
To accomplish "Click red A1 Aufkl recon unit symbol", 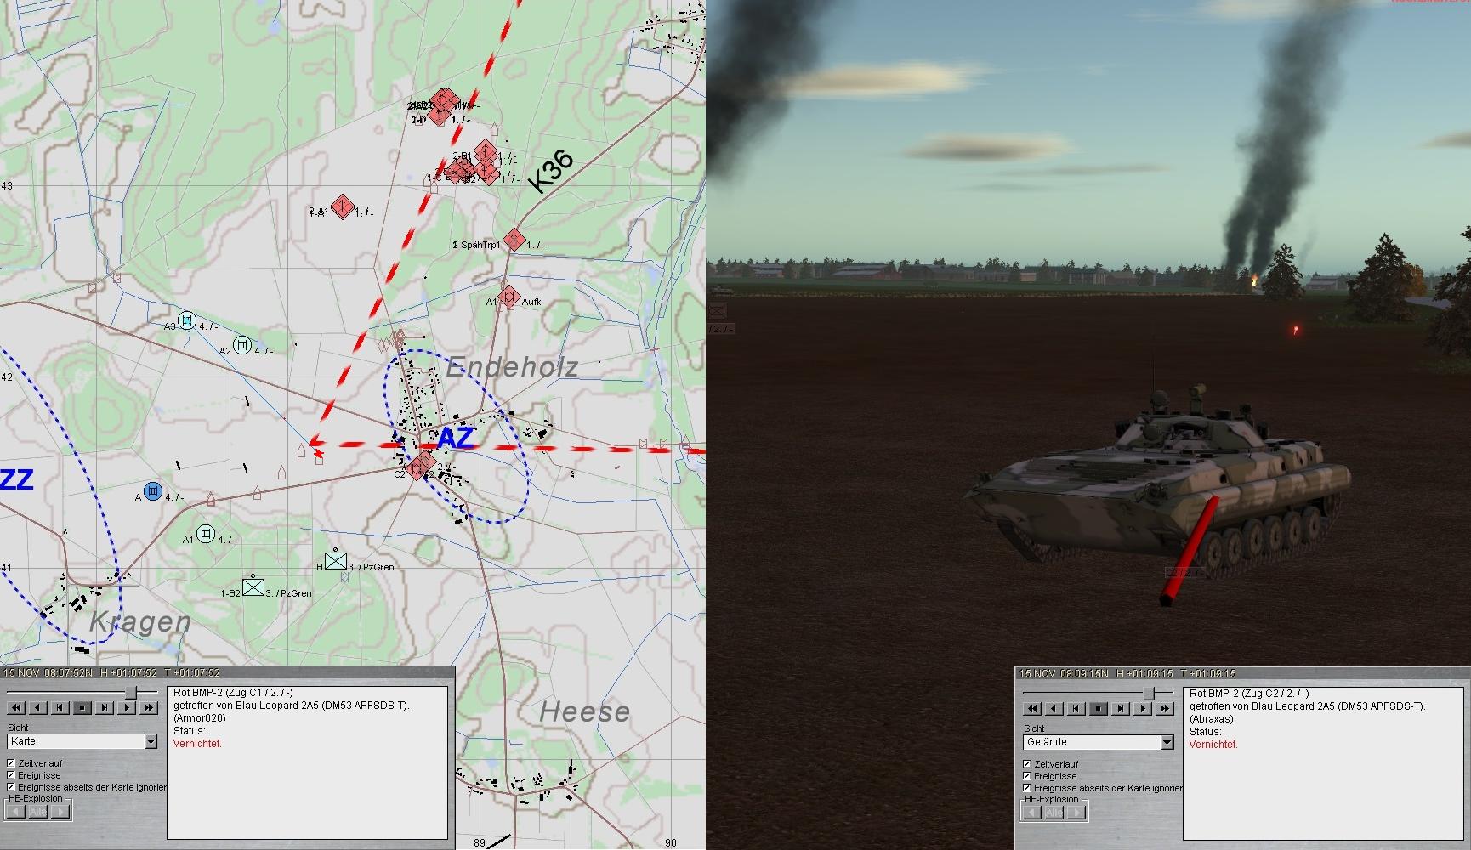I will 508,297.
